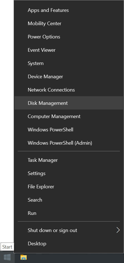Click the Windows Start button icon
This screenshot has width=124, height=263.
(x=7, y=257)
